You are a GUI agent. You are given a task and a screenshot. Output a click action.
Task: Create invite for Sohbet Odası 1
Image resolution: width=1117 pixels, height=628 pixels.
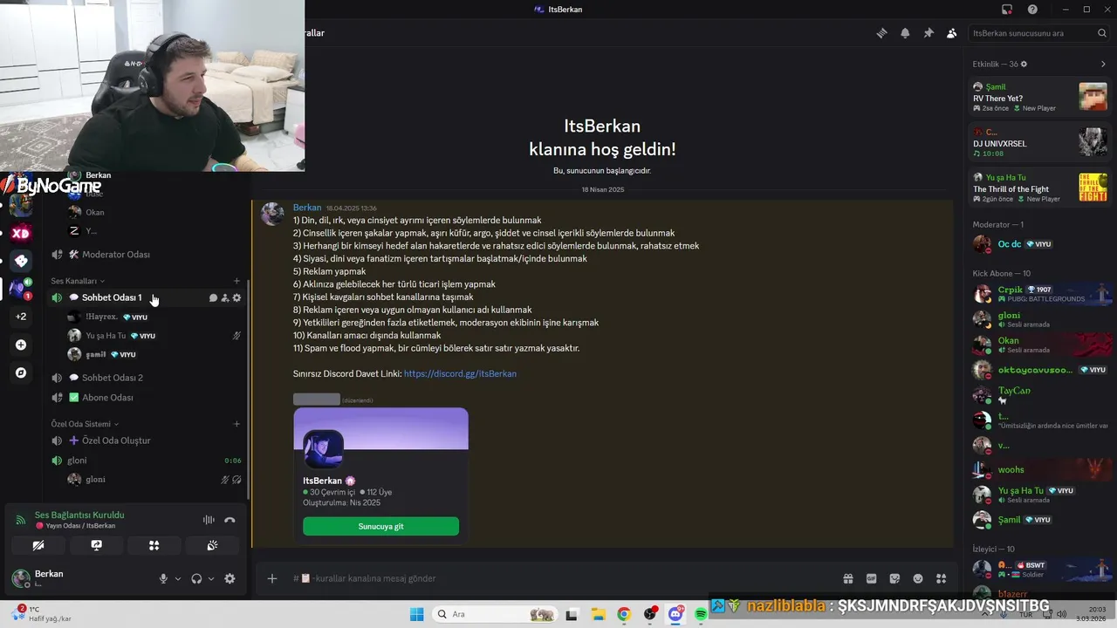[x=225, y=297]
